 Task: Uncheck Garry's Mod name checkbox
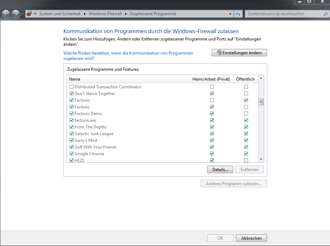pos(71,140)
